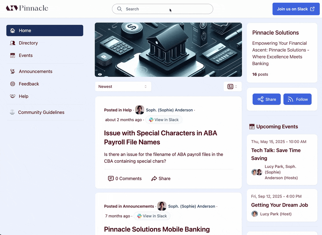This screenshot has width=322, height=235.
Task: Click the 7 months ago timestamp
Action: point(118,216)
